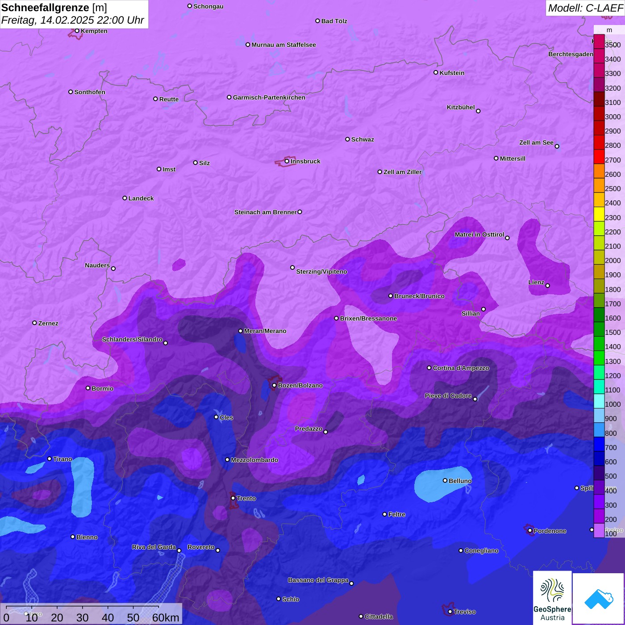Select the Innsbruck city marker dot

click(x=287, y=161)
